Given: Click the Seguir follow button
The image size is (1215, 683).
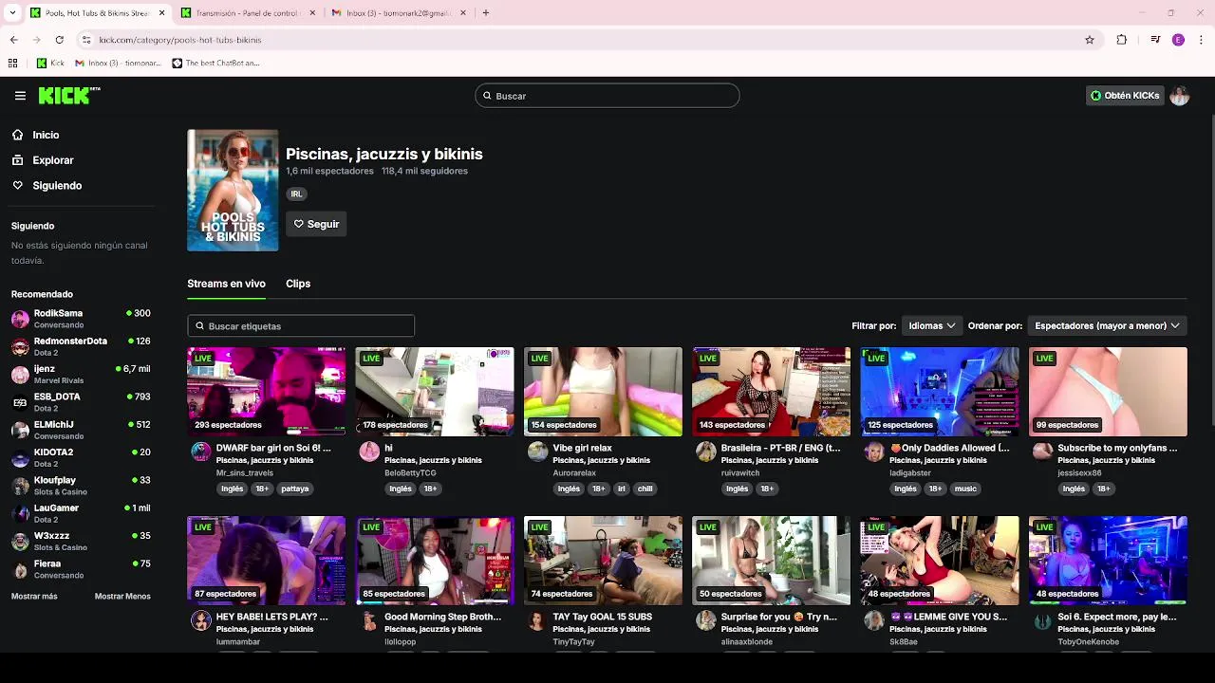Looking at the screenshot, I should [316, 224].
